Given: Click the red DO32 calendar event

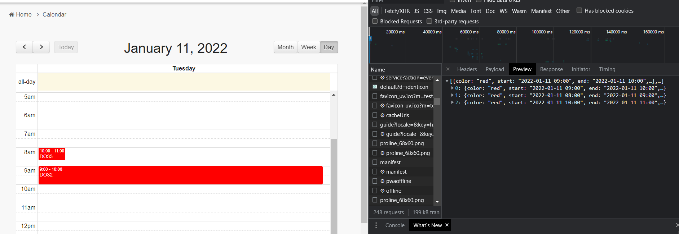Looking at the screenshot, I should (180, 175).
